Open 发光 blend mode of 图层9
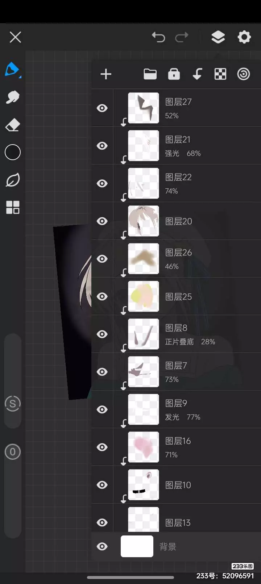This screenshot has width=261, height=584. (x=172, y=417)
